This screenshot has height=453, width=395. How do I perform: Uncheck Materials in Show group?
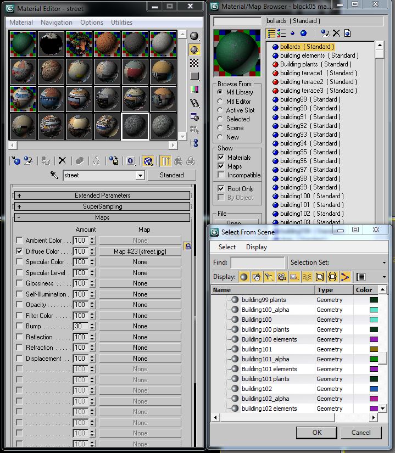click(x=221, y=157)
